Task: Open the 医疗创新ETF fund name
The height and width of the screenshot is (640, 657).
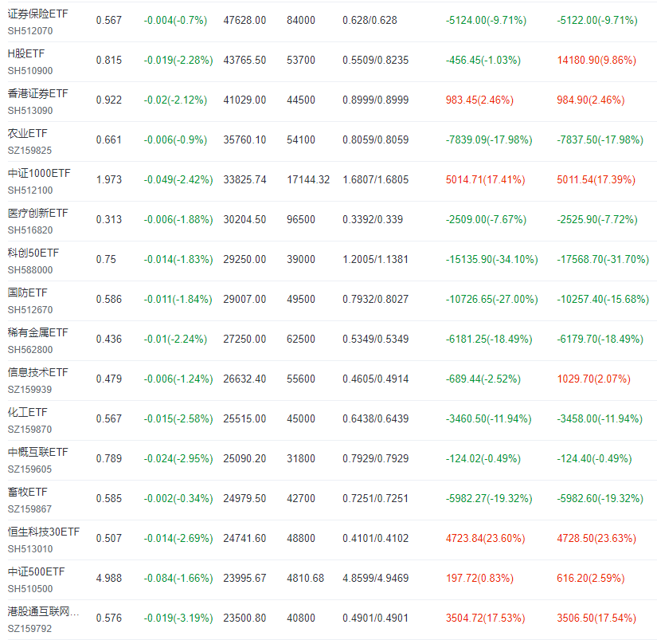Action: pyautogui.click(x=37, y=213)
